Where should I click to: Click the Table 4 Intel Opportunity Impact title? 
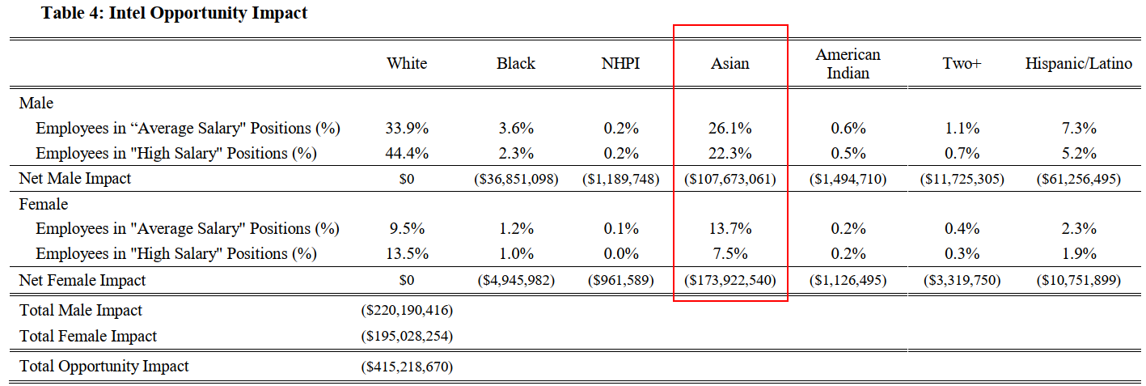(x=174, y=13)
